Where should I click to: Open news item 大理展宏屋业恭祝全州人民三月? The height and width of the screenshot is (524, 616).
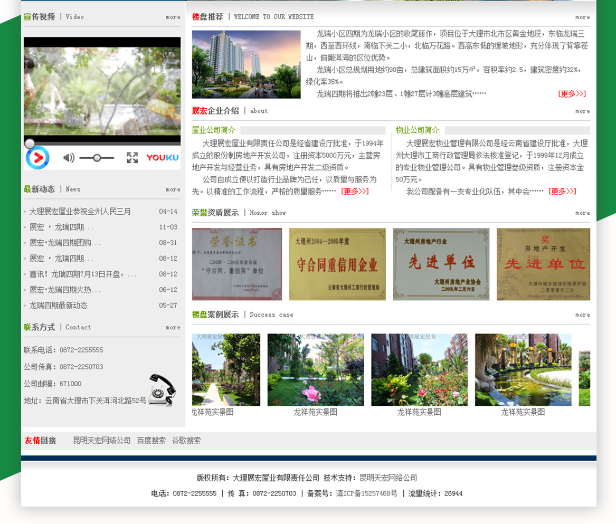(80, 212)
